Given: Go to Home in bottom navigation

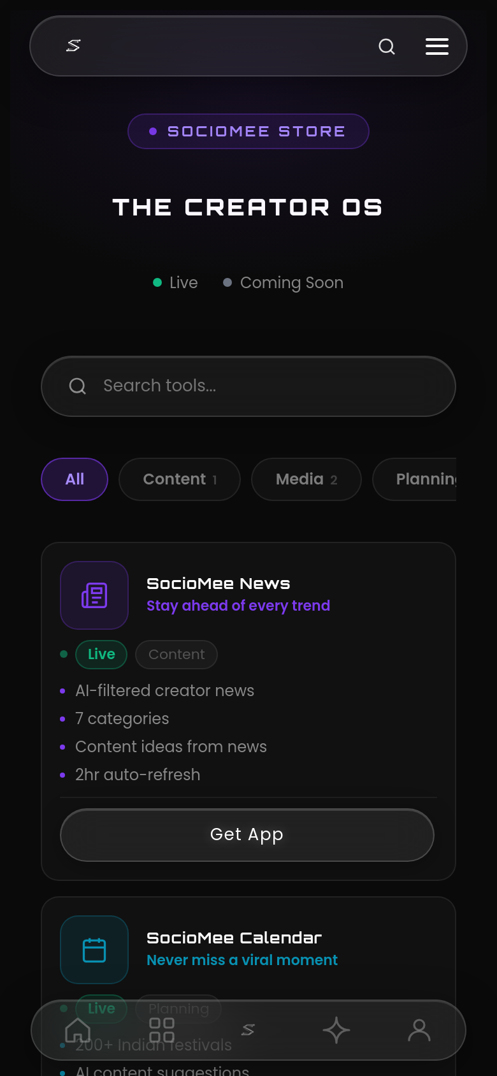Looking at the screenshot, I should (x=78, y=1030).
